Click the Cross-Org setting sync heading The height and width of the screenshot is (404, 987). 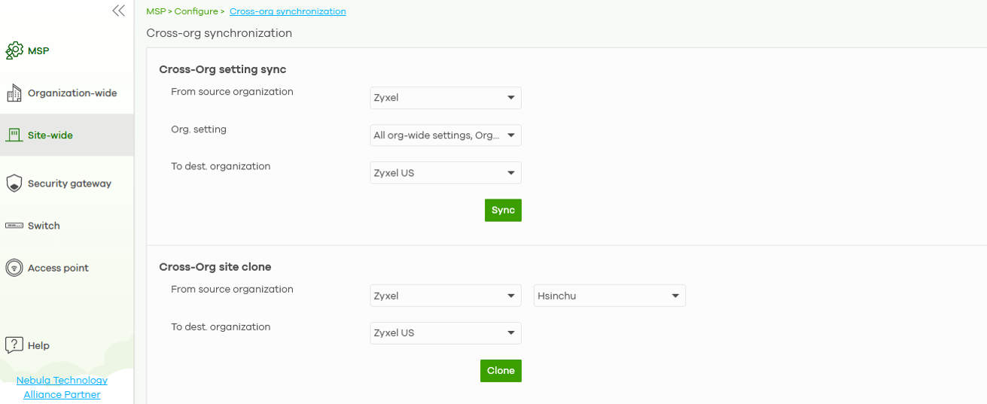(x=222, y=69)
